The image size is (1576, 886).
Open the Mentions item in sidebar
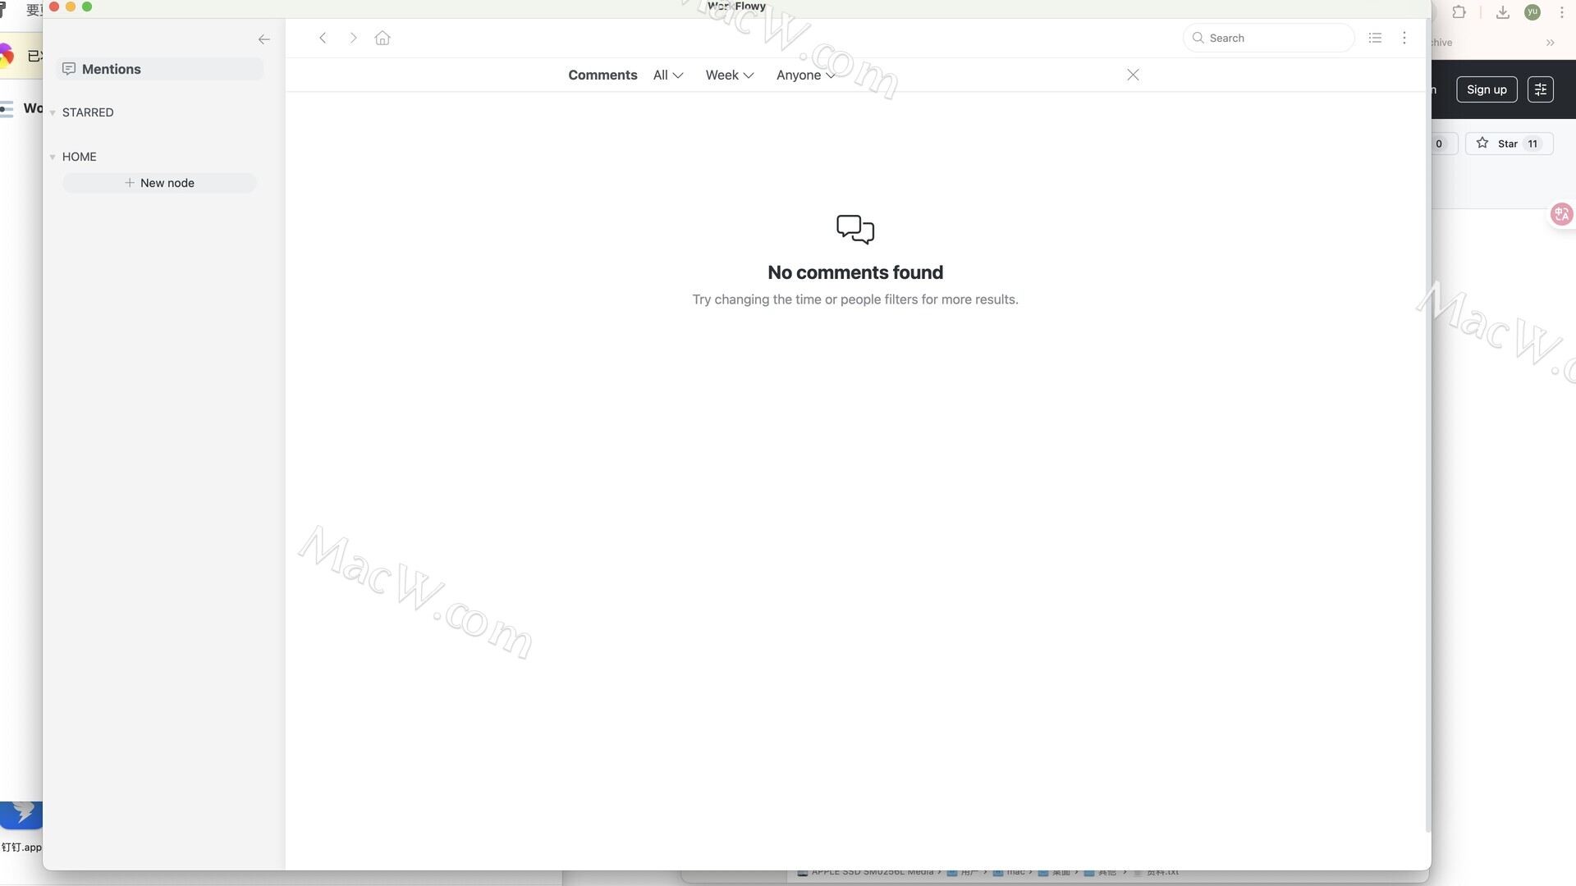click(160, 69)
